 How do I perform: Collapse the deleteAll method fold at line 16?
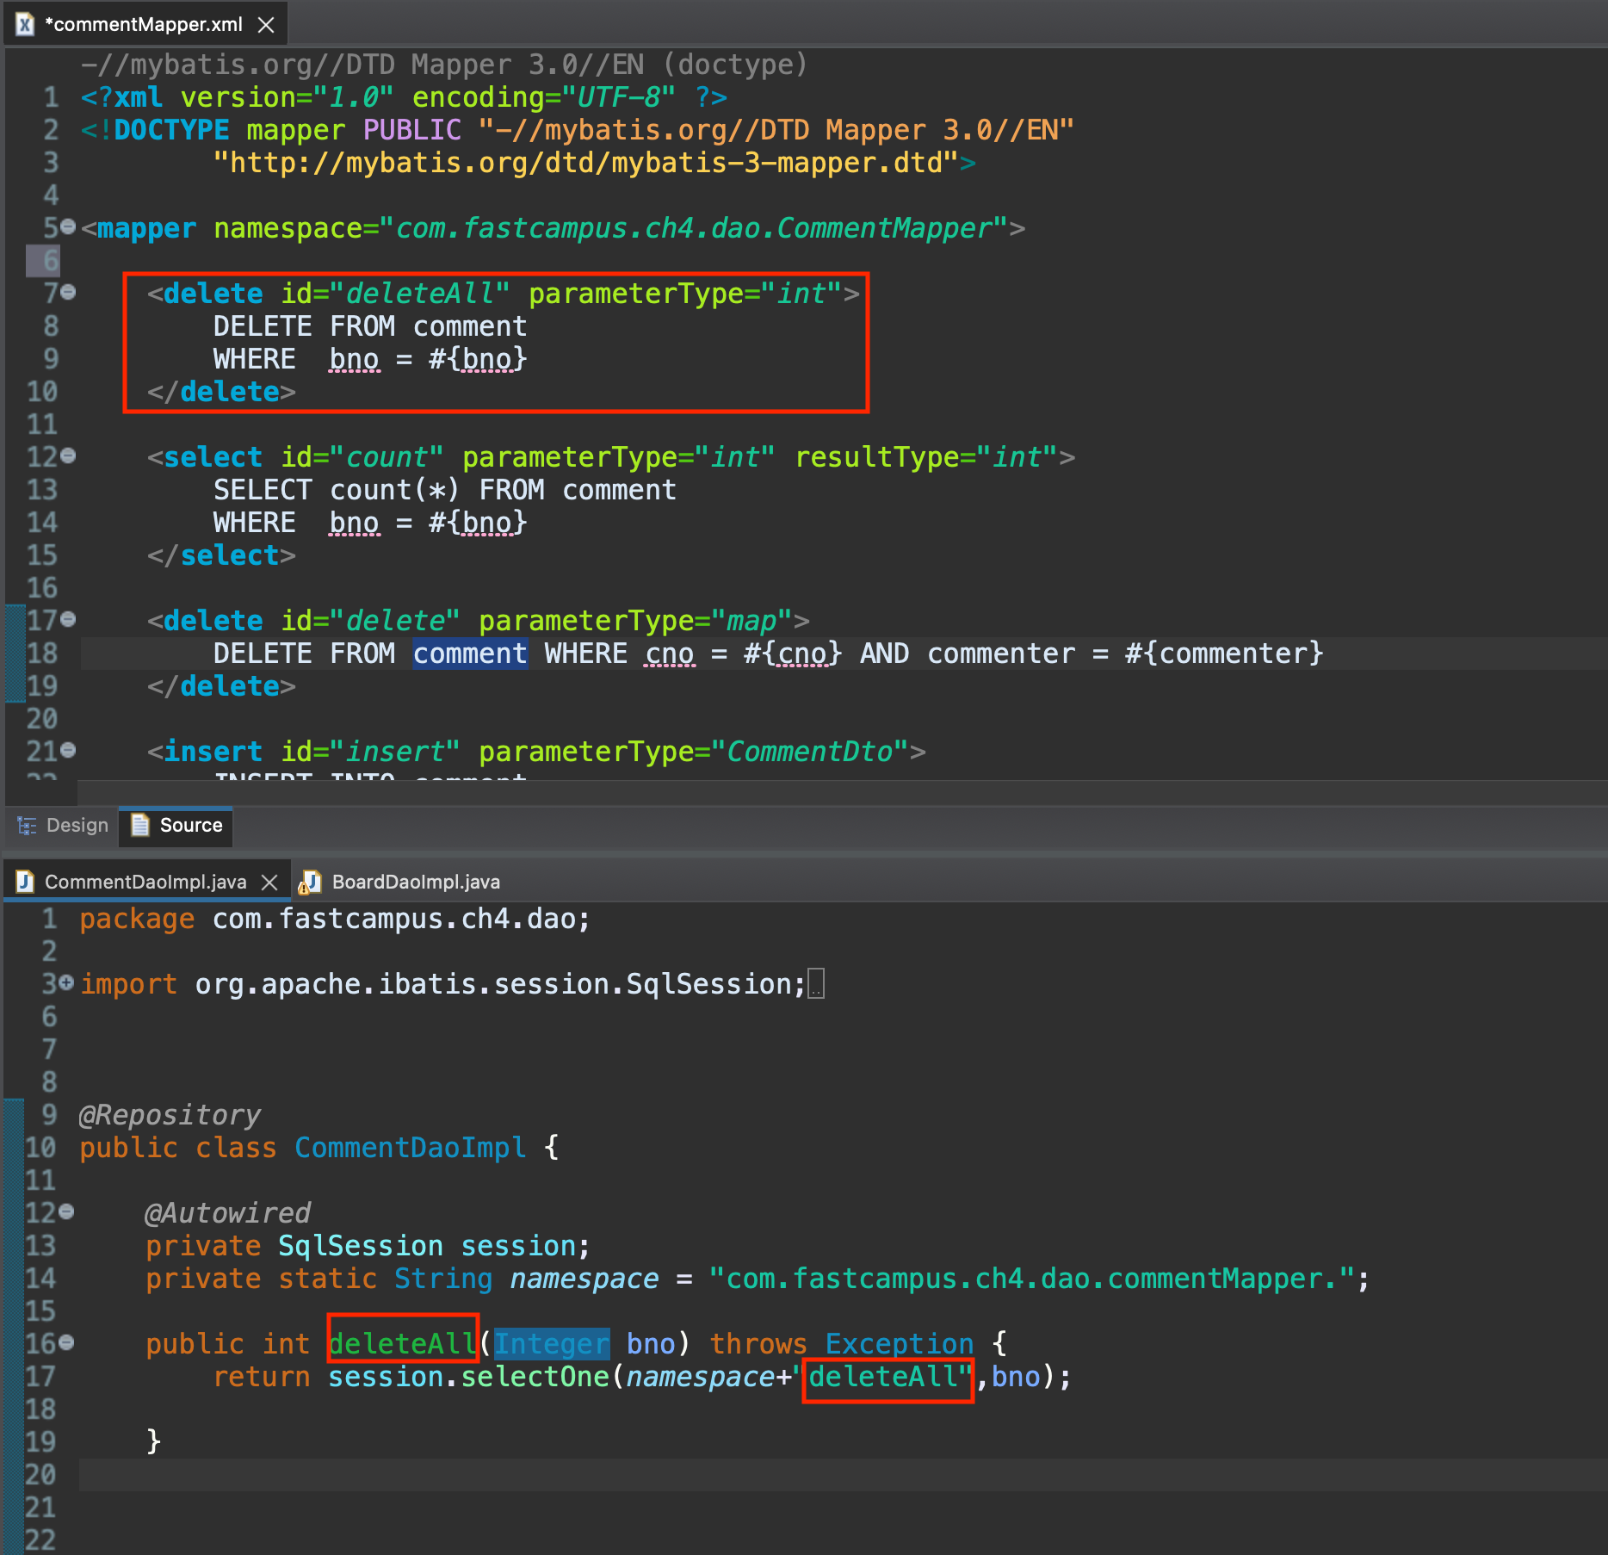click(66, 1343)
